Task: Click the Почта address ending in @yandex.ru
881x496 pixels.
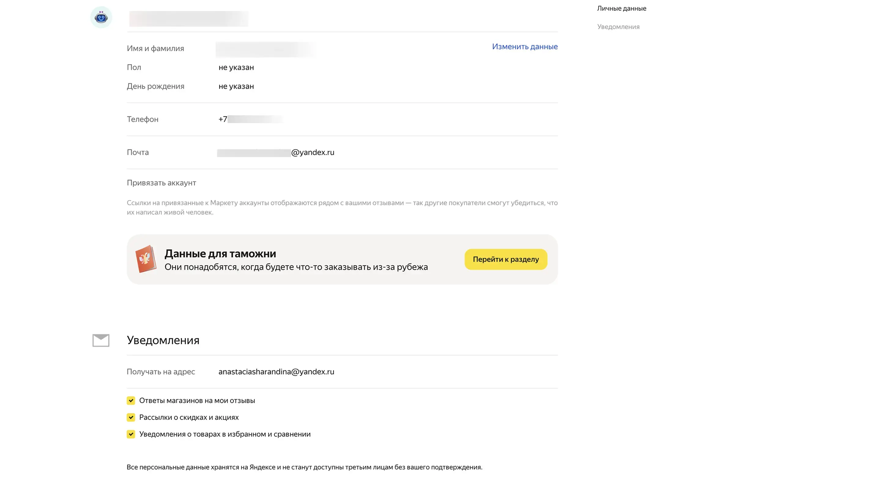Action: coord(276,152)
